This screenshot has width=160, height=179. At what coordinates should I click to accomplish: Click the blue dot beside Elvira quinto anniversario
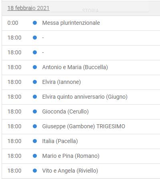click(35, 97)
